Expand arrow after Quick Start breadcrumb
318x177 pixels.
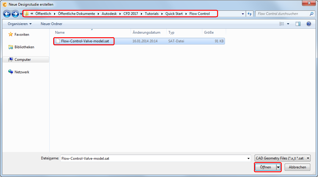click(x=186, y=14)
